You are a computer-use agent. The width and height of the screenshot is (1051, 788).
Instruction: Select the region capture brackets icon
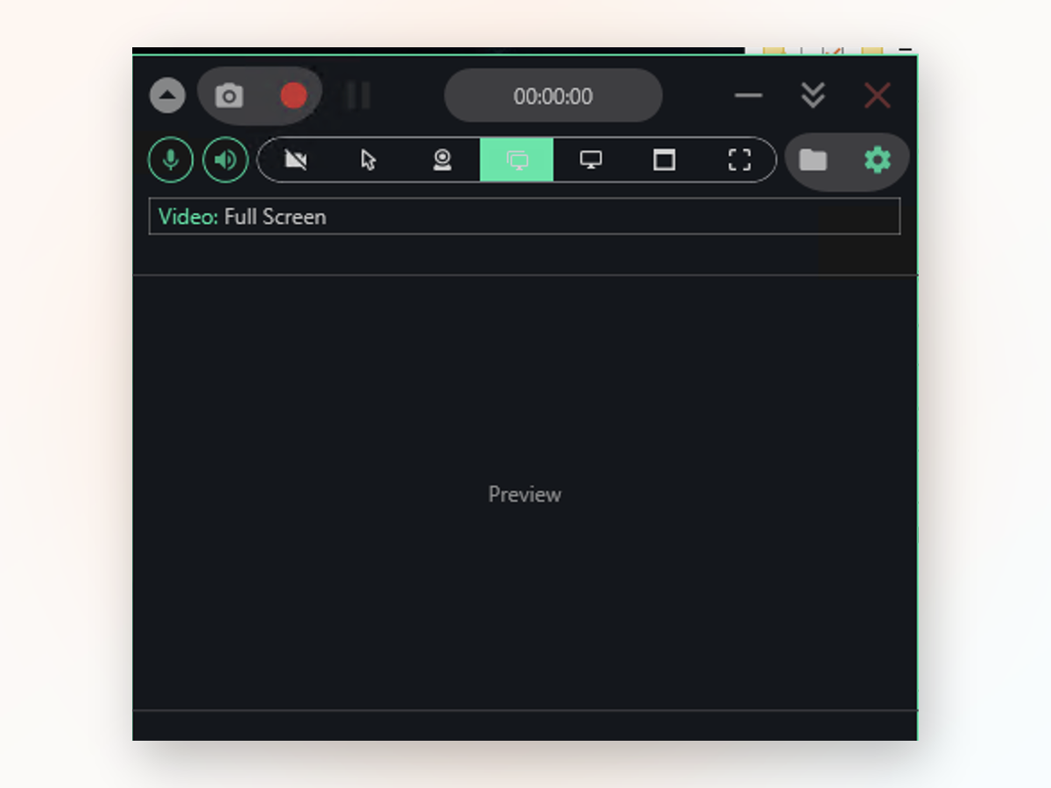click(x=739, y=159)
